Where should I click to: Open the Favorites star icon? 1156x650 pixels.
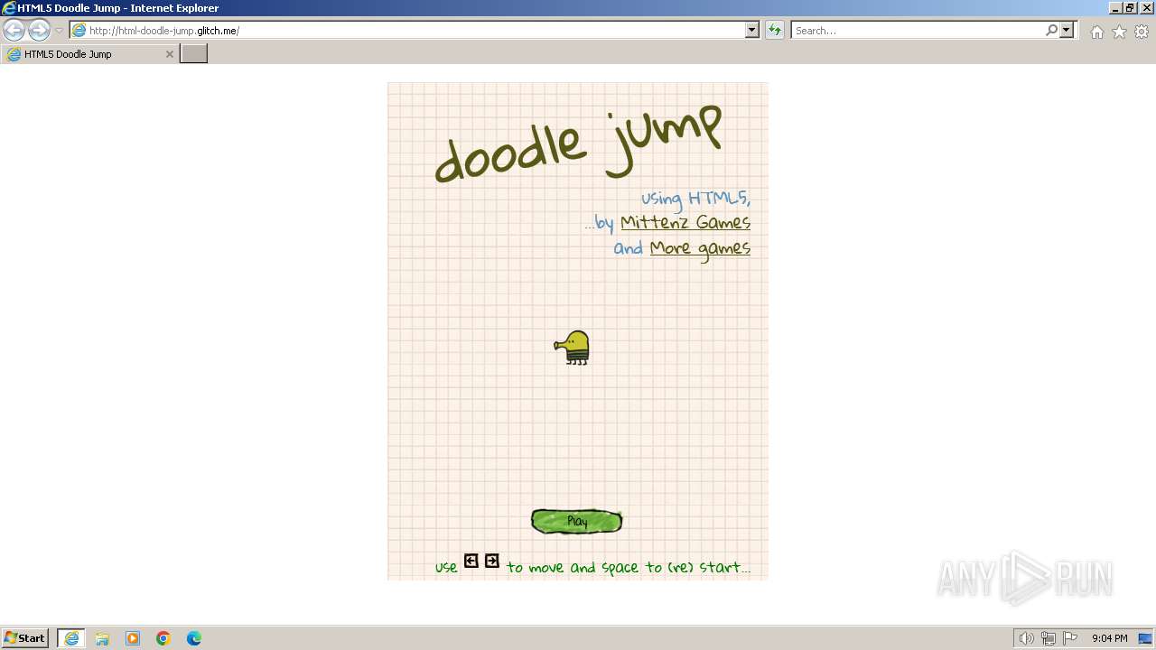tap(1119, 32)
